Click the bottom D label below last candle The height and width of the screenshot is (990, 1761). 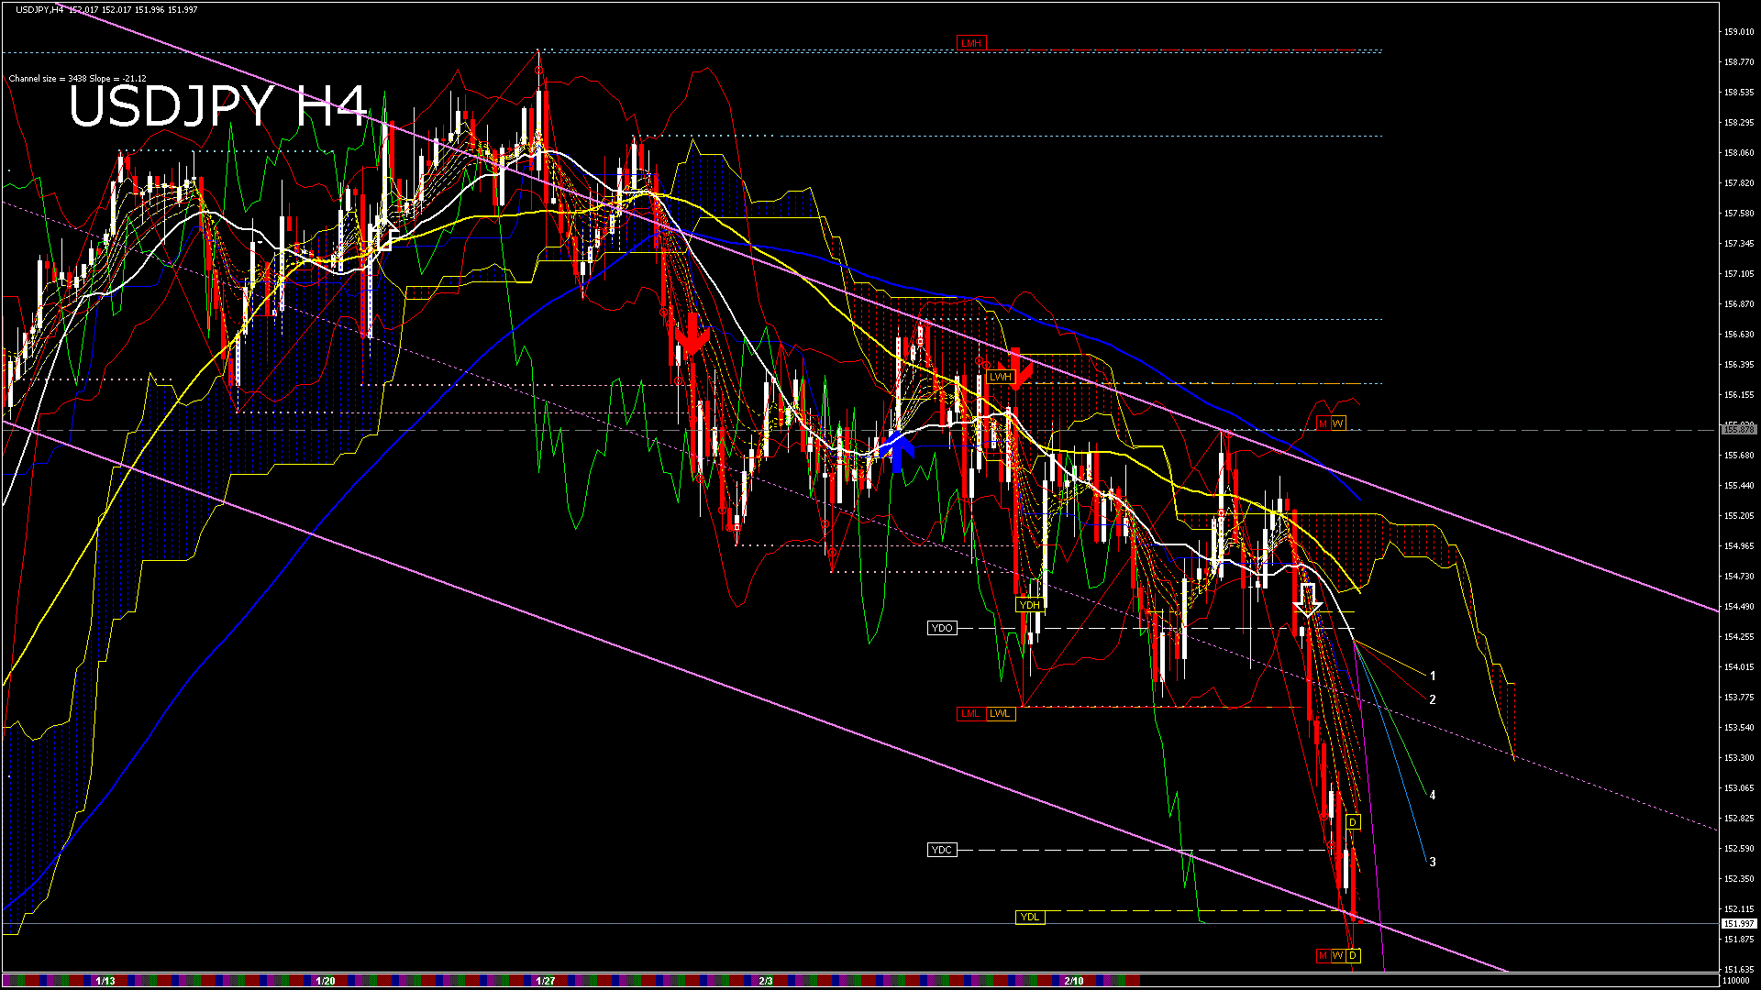click(1353, 956)
